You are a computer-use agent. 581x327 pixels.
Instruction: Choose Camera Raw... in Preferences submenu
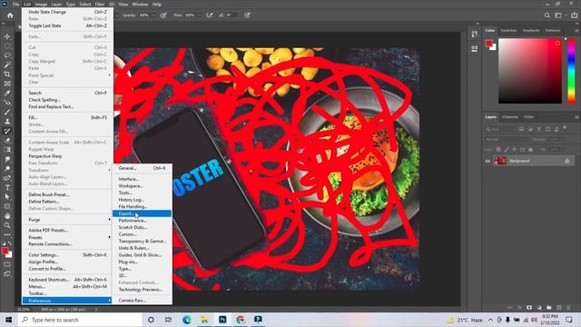pos(142,301)
